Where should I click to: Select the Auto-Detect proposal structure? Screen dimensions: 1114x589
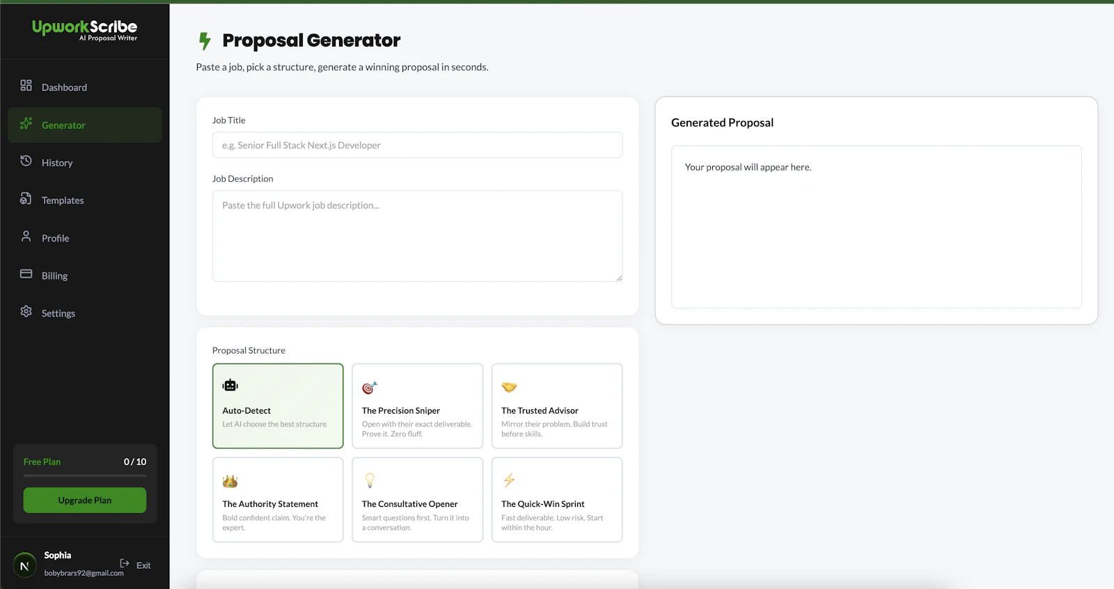278,406
